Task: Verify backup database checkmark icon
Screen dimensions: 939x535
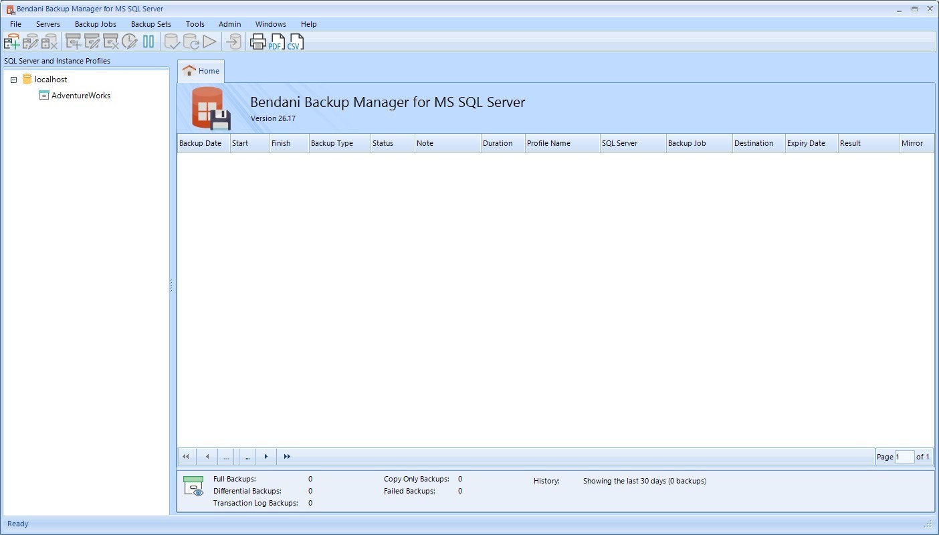Action: (173, 41)
